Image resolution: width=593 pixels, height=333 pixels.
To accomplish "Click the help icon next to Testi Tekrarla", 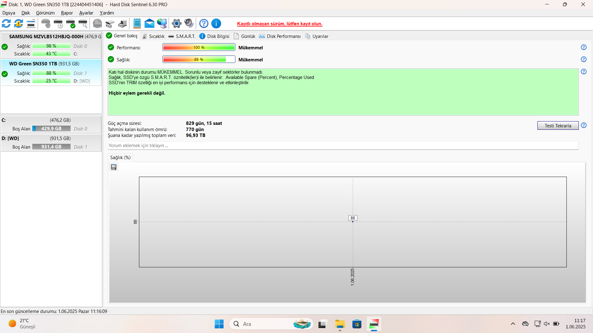I will (583, 125).
